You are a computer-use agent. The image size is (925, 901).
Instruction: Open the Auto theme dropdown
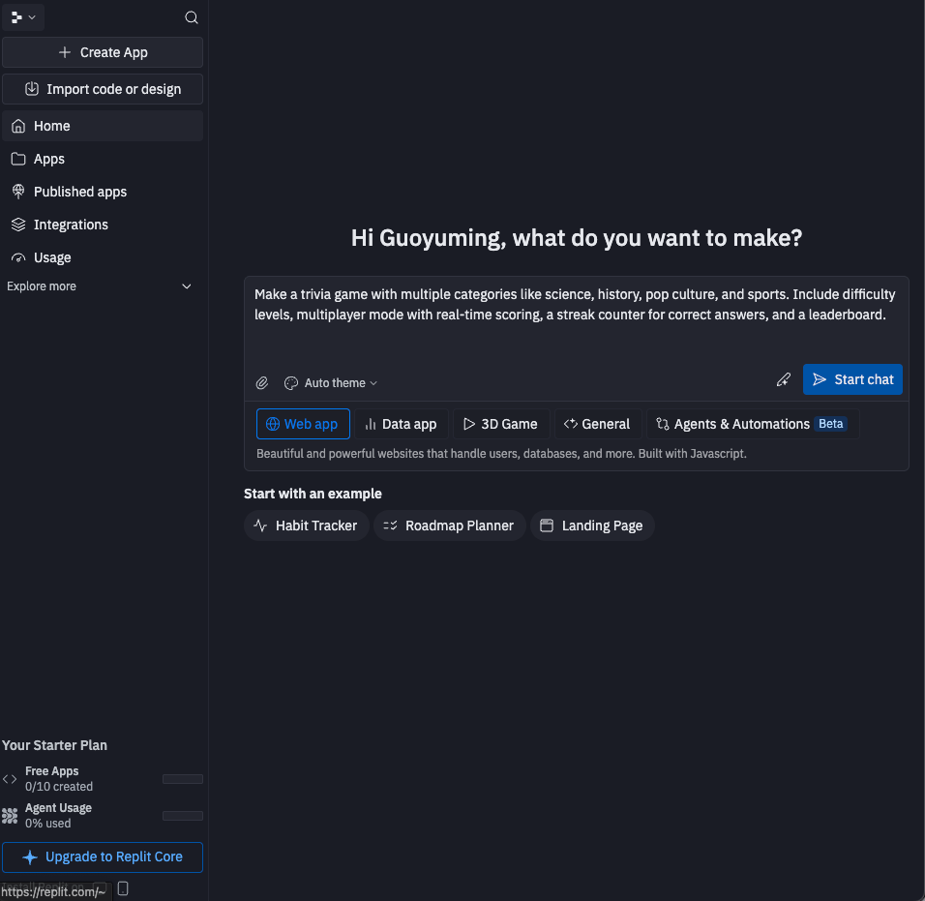pyautogui.click(x=331, y=383)
